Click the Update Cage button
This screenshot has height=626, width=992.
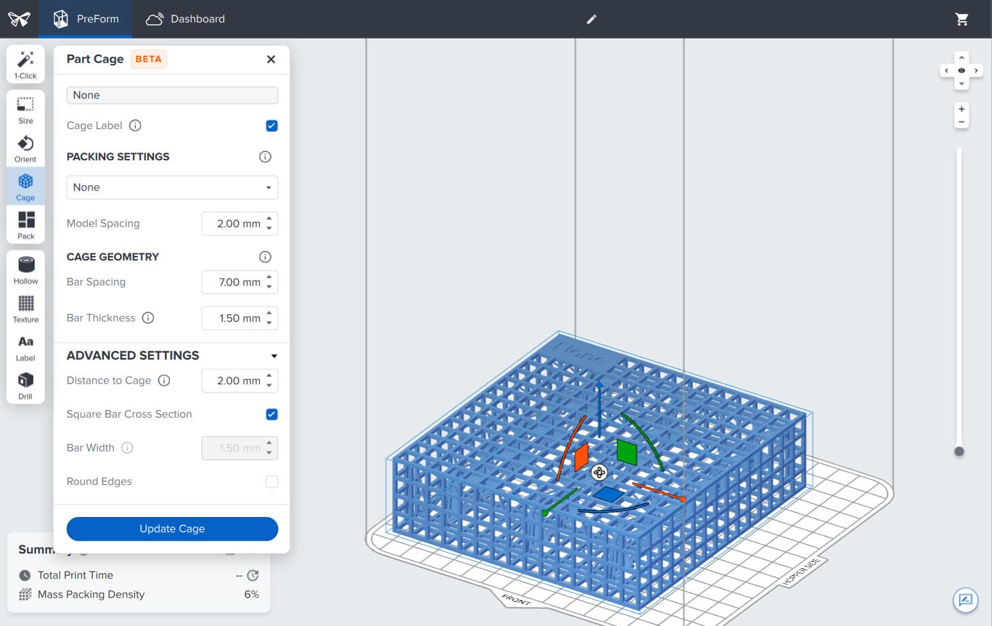(x=172, y=529)
